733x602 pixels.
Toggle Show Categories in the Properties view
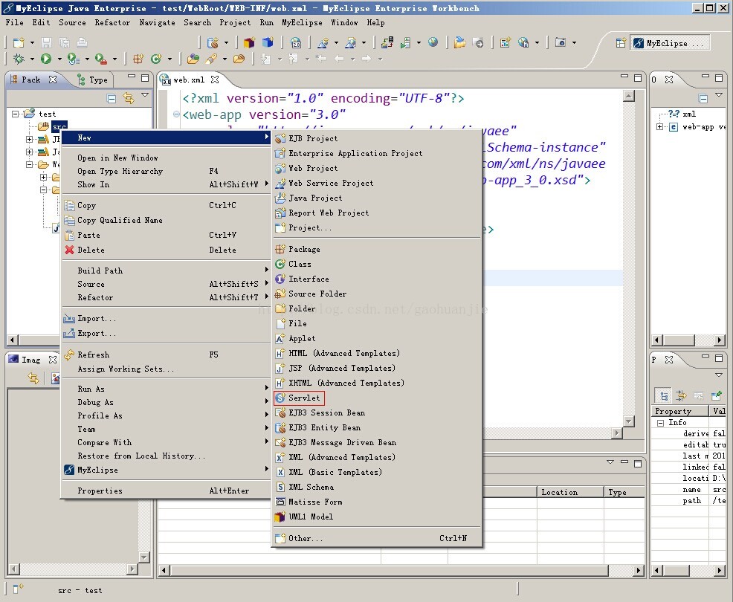coord(664,396)
